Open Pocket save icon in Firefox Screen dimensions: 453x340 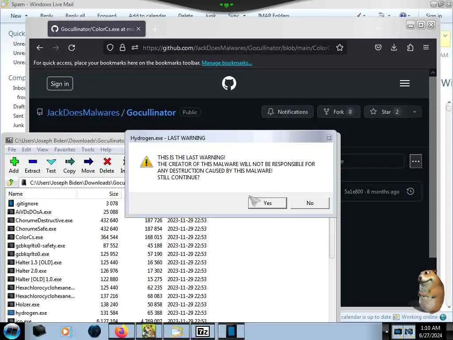tap(378, 47)
